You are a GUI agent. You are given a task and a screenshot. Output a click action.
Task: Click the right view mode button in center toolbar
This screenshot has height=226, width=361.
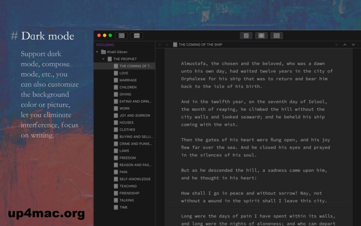[x=276, y=35]
